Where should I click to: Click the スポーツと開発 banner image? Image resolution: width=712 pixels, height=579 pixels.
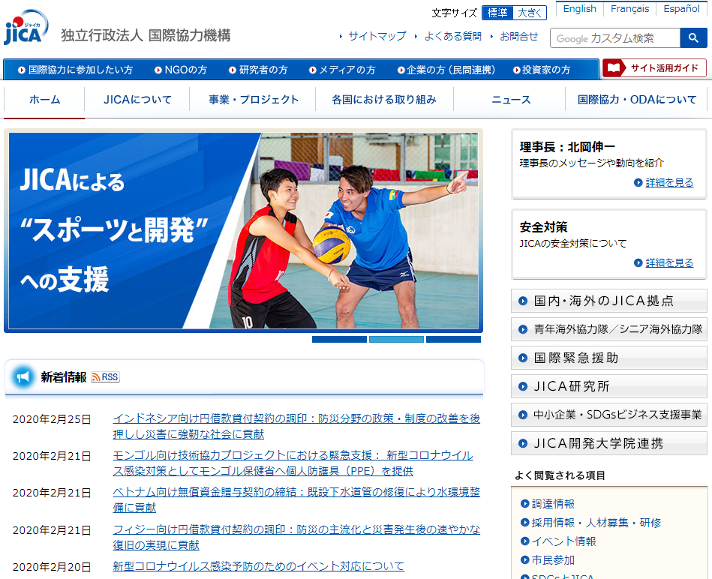(243, 230)
